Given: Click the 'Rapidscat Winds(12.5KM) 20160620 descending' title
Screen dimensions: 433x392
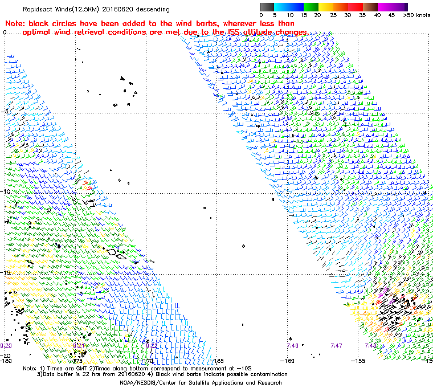Looking at the screenshot, I should pyautogui.click(x=96, y=9).
